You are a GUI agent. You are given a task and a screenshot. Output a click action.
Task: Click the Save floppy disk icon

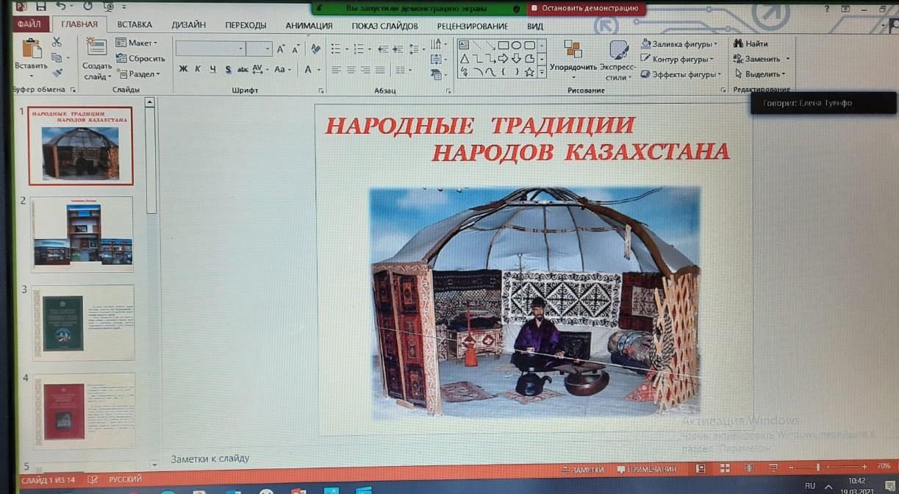point(40,7)
